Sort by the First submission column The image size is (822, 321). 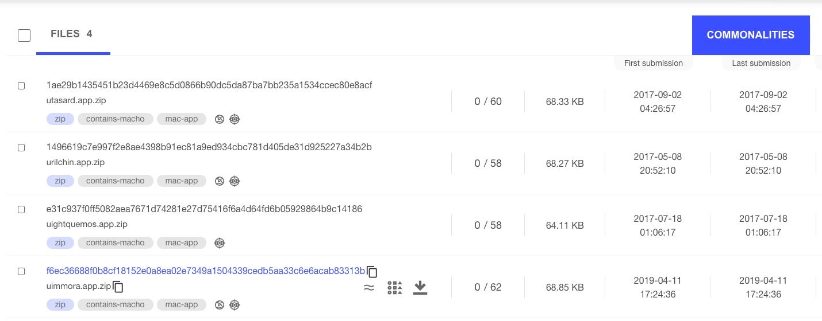coord(653,63)
